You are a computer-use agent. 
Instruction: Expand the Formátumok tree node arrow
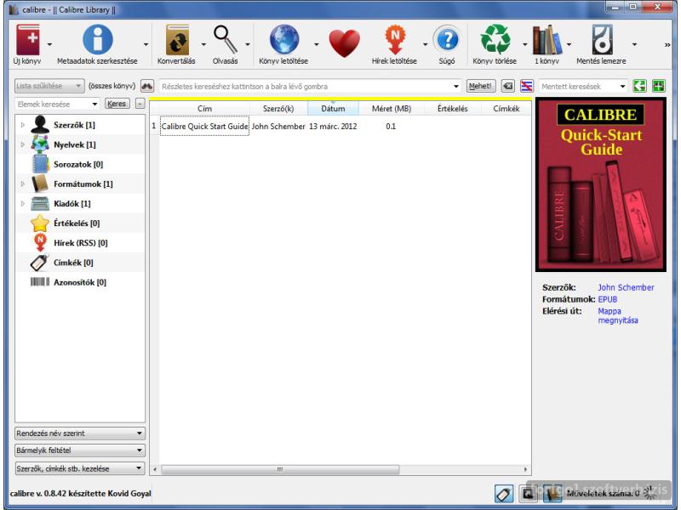pos(23,184)
